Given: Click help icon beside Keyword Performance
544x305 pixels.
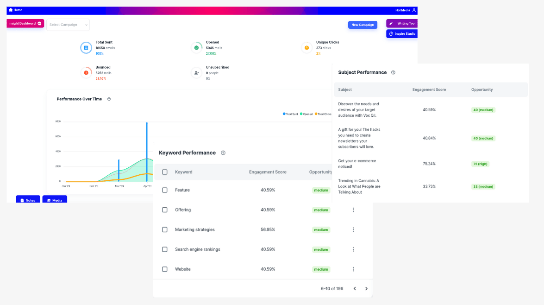Looking at the screenshot, I should point(223,153).
